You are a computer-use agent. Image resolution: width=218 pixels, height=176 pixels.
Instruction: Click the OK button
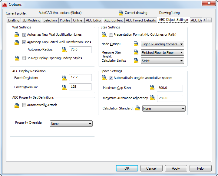coord(127,168)
